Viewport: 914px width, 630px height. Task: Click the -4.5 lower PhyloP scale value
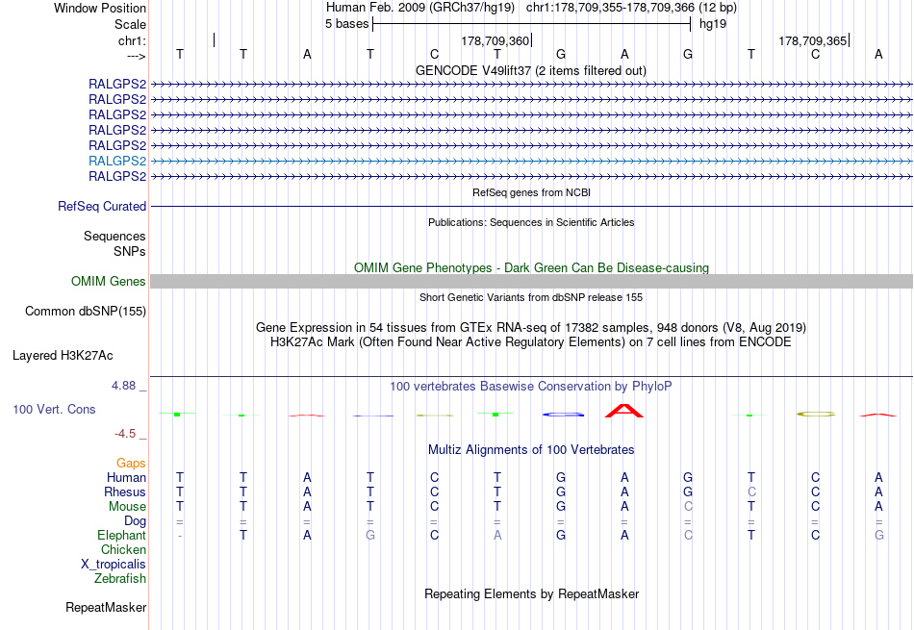coord(125,434)
